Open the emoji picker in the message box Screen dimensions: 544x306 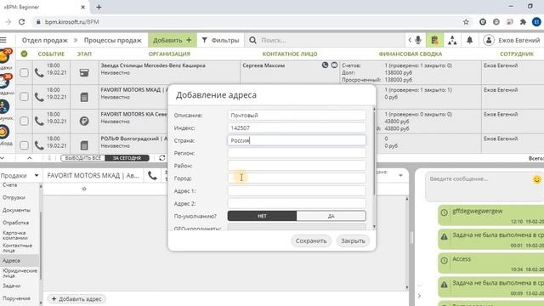536,179
